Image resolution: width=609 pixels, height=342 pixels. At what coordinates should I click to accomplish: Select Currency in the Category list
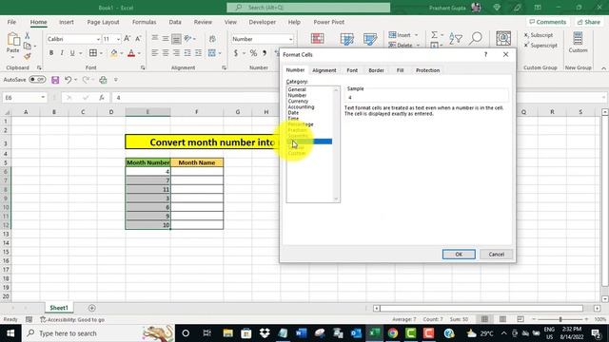pos(298,101)
